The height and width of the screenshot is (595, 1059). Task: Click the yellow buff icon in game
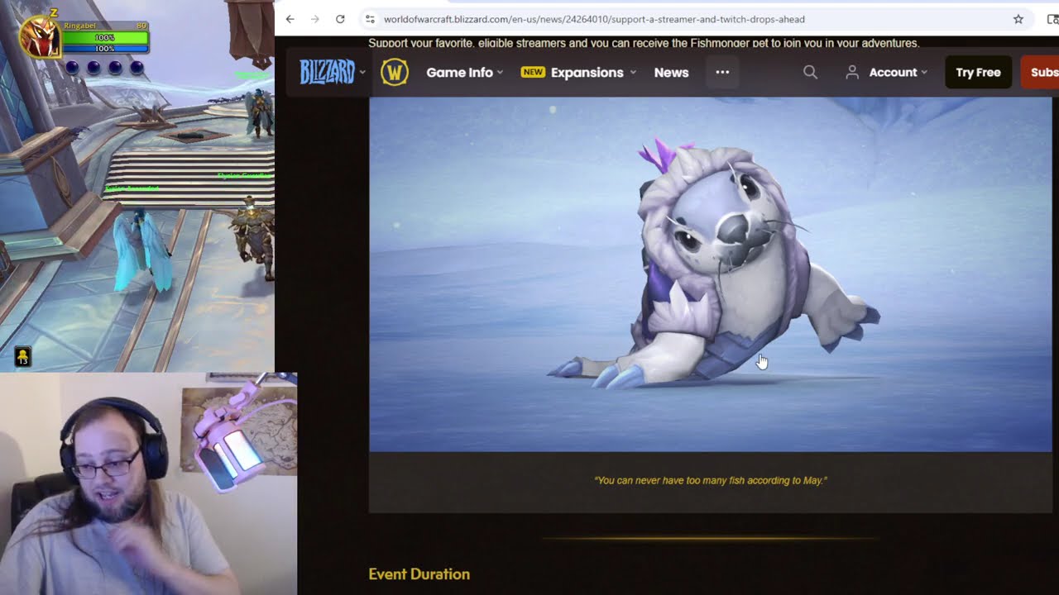(x=23, y=357)
